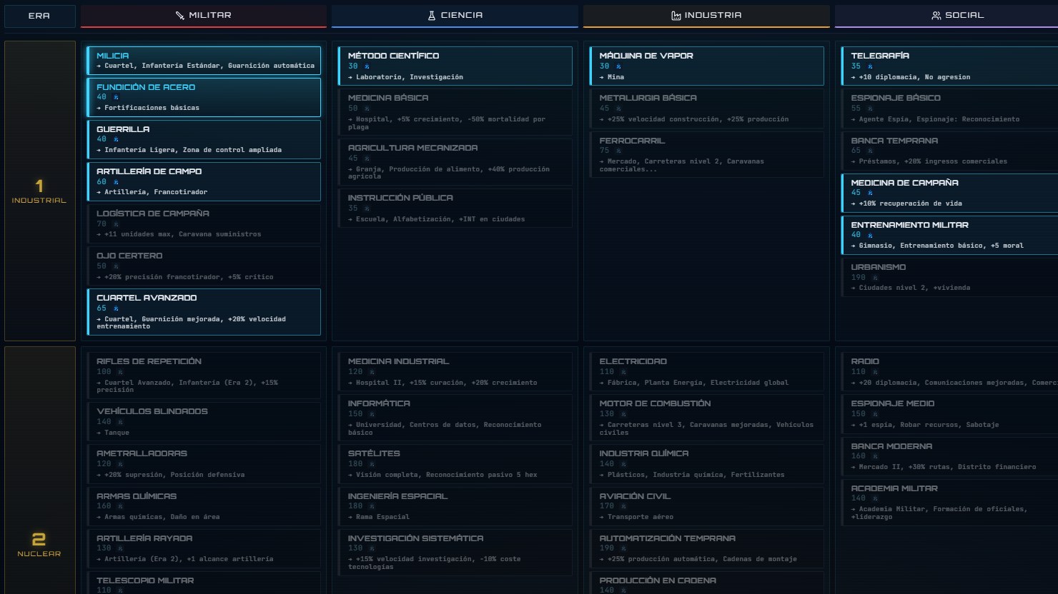This screenshot has width=1058, height=594.
Task: Choose the Urbanismo technology card
Action: 949,277
